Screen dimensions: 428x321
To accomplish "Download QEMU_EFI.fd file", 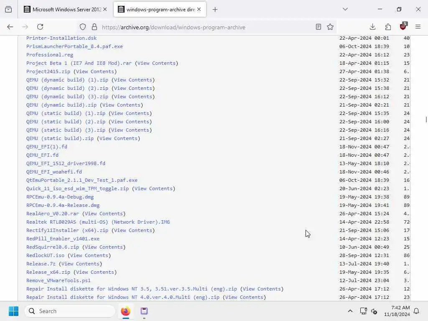I will [x=42, y=155].
